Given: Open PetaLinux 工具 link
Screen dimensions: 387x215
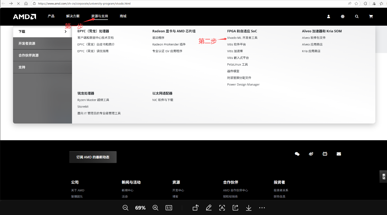Looking at the screenshot, I should click(238, 64).
